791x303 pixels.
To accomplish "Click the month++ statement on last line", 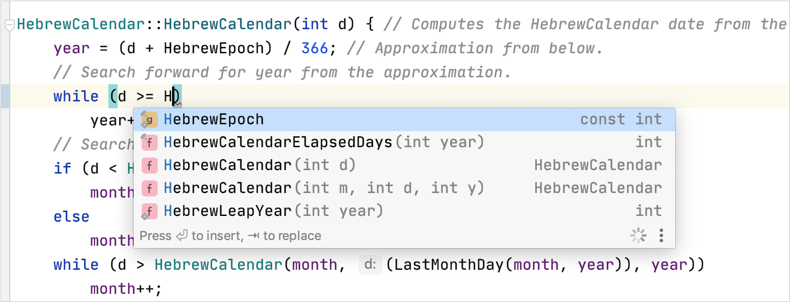I will click(126, 289).
